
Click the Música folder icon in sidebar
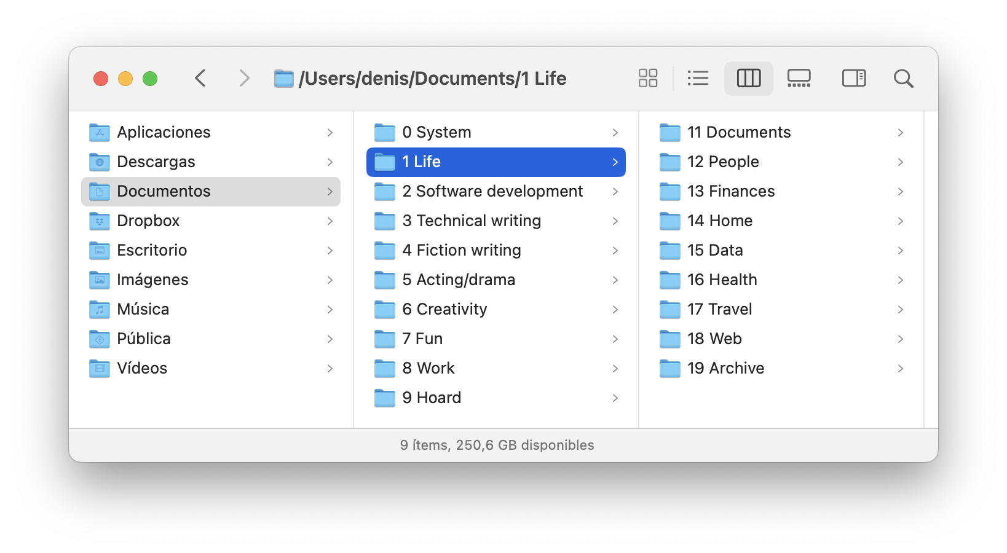[x=100, y=309]
